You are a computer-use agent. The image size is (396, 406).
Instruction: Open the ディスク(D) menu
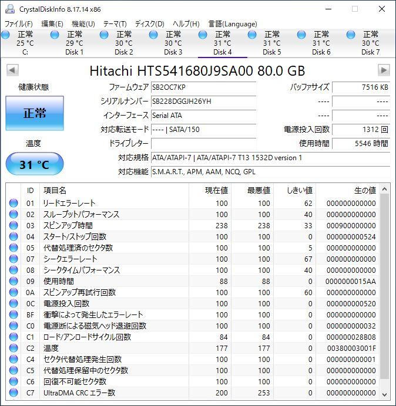pyautogui.click(x=150, y=24)
